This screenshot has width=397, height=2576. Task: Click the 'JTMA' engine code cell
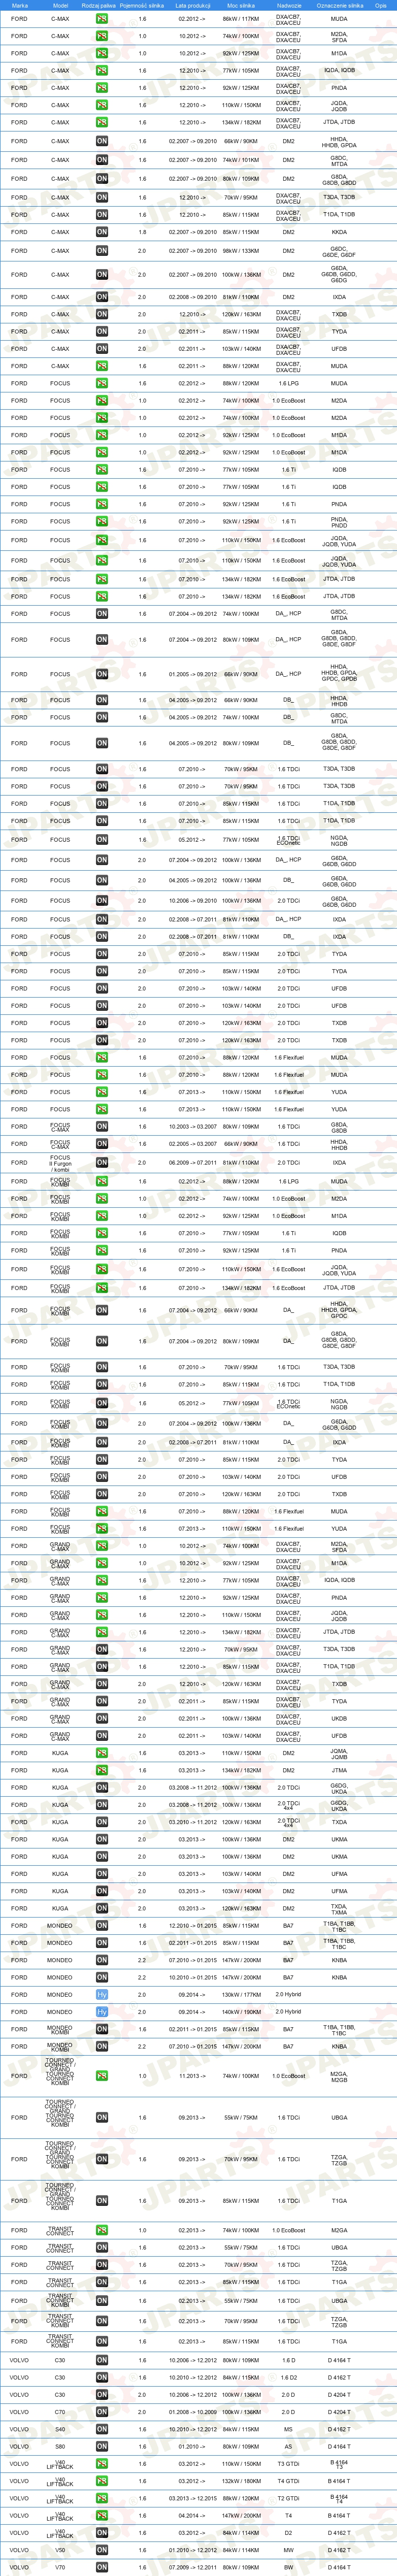[x=339, y=1770]
